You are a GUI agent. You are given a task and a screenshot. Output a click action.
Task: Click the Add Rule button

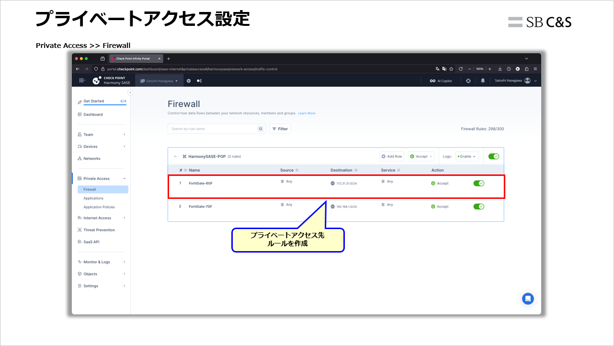tap(392, 156)
